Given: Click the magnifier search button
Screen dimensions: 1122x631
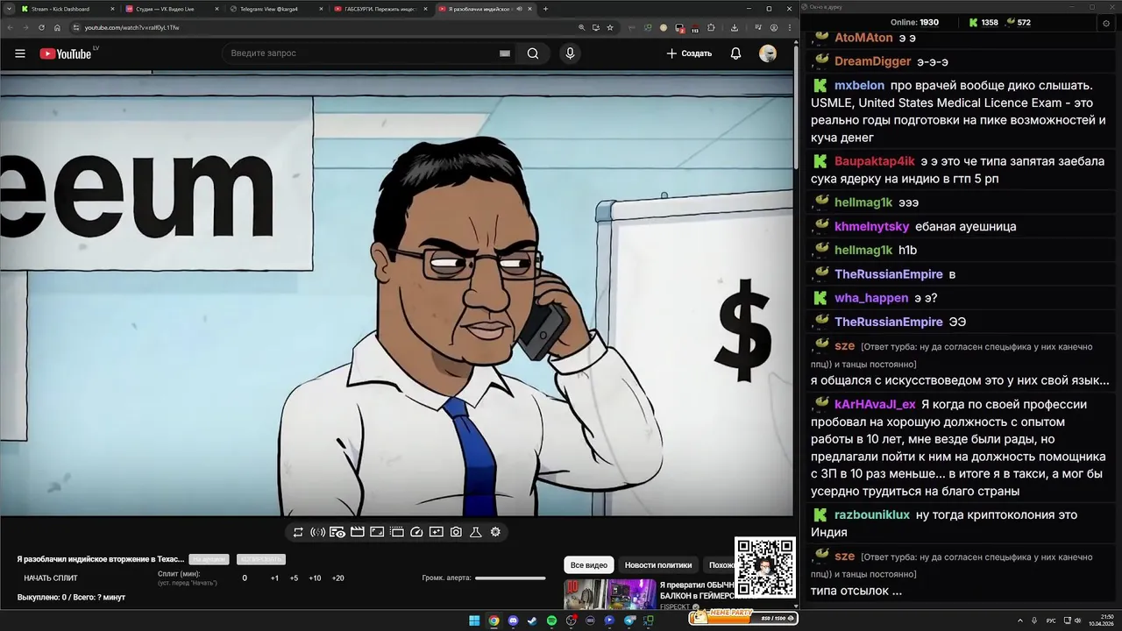Looking at the screenshot, I should click(533, 53).
